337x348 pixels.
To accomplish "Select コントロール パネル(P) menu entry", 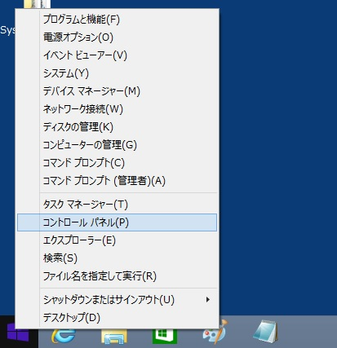I will [117, 222].
